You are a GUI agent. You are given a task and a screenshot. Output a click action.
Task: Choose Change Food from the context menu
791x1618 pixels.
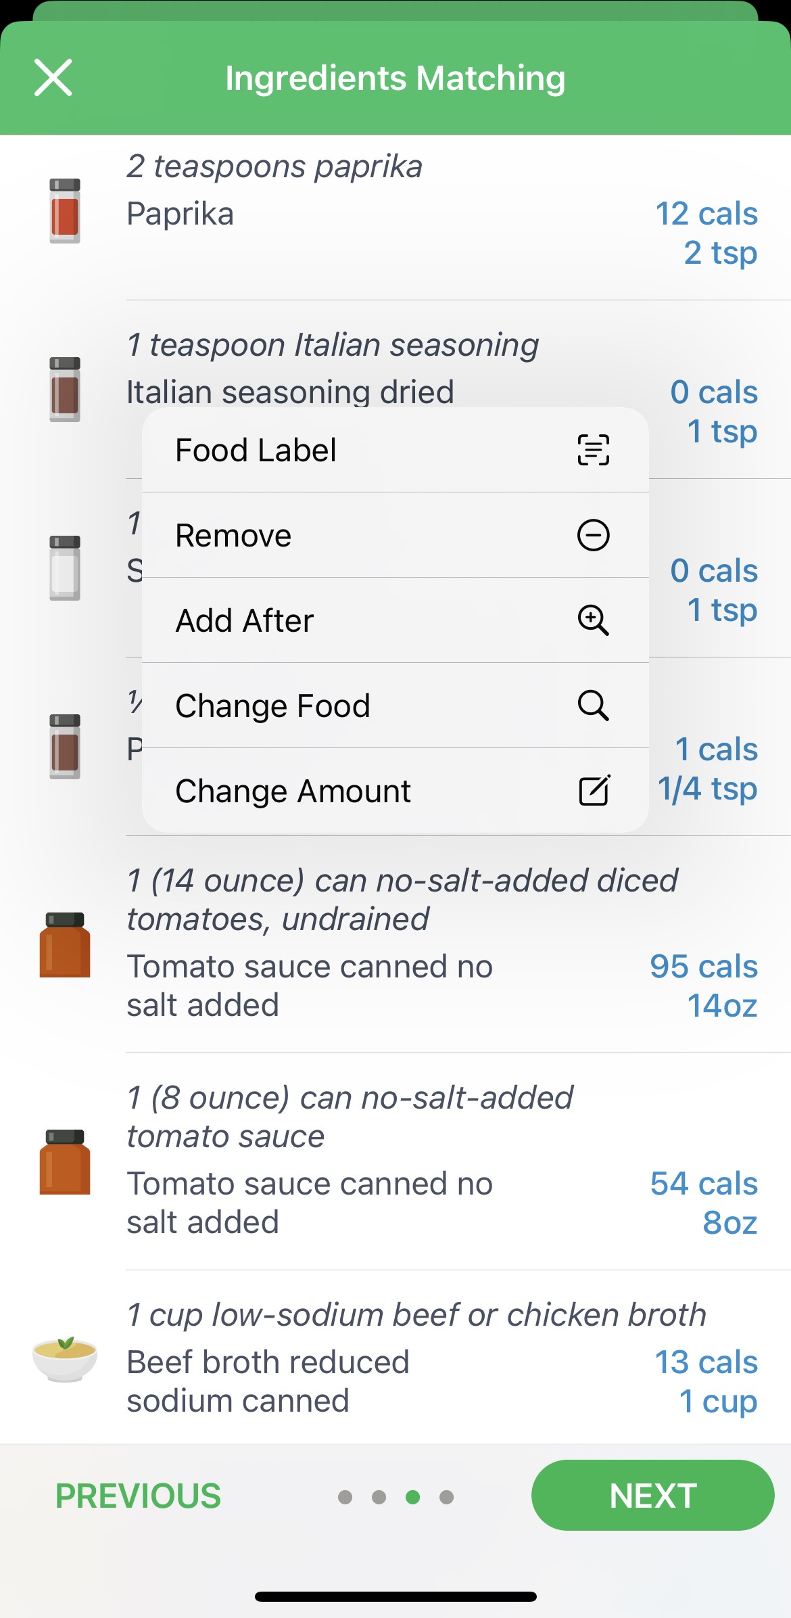click(x=273, y=706)
